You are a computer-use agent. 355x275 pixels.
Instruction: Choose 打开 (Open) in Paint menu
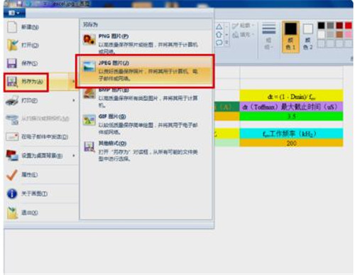point(40,45)
